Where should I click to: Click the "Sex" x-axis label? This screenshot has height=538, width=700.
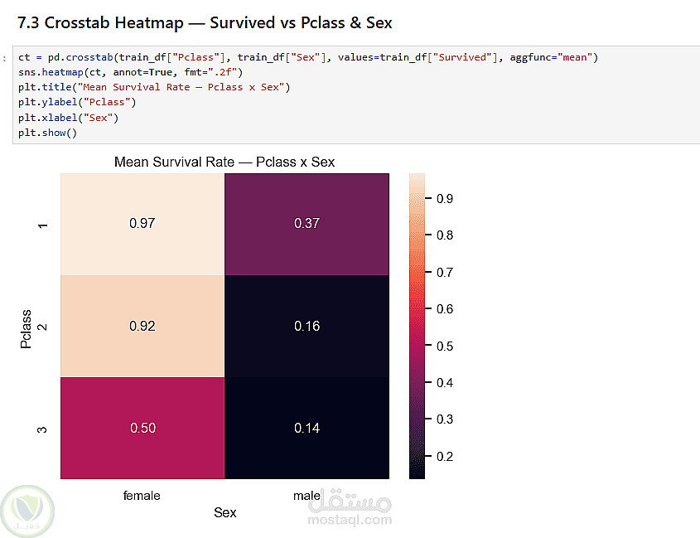(x=224, y=513)
